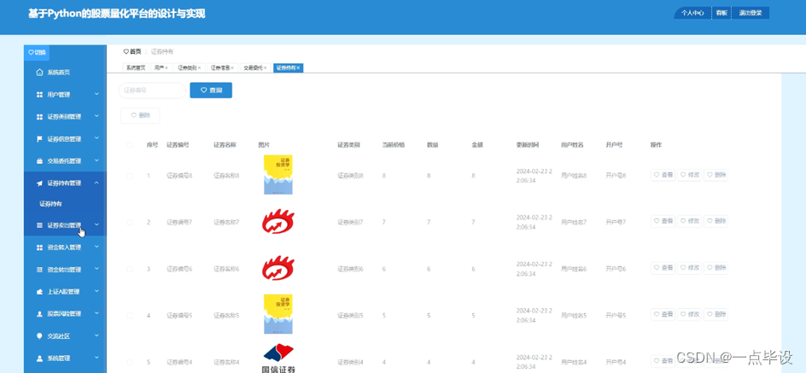This screenshot has height=373, width=806.
Task: Click the home icon beside 系统首页
Action: coord(39,73)
